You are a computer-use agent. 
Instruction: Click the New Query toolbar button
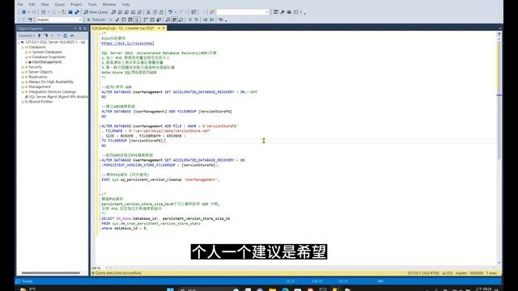tap(96, 12)
